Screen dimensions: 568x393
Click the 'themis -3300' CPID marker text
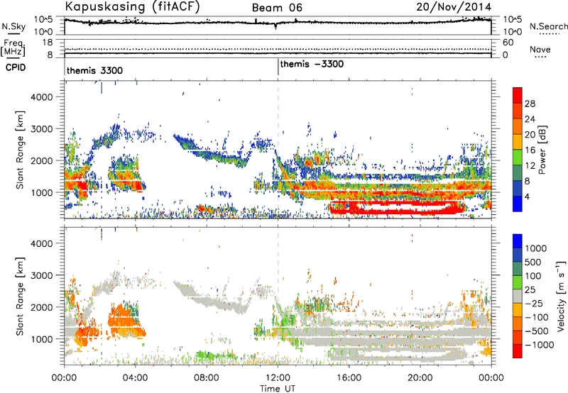312,64
